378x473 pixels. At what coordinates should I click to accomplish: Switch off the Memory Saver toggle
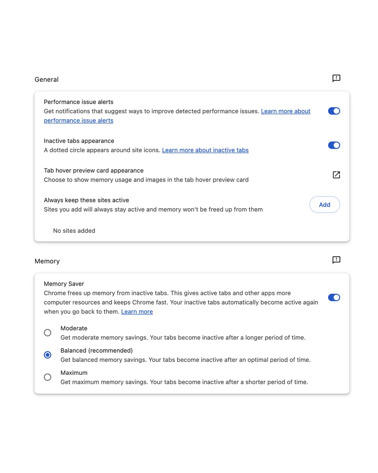[334, 297]
